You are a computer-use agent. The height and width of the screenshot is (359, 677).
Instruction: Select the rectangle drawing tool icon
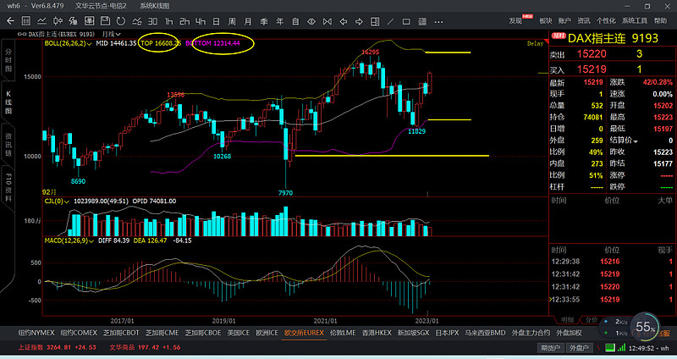coord(406,21)
